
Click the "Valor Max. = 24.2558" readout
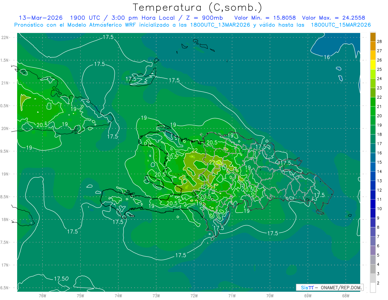click(x=333, y=18)
